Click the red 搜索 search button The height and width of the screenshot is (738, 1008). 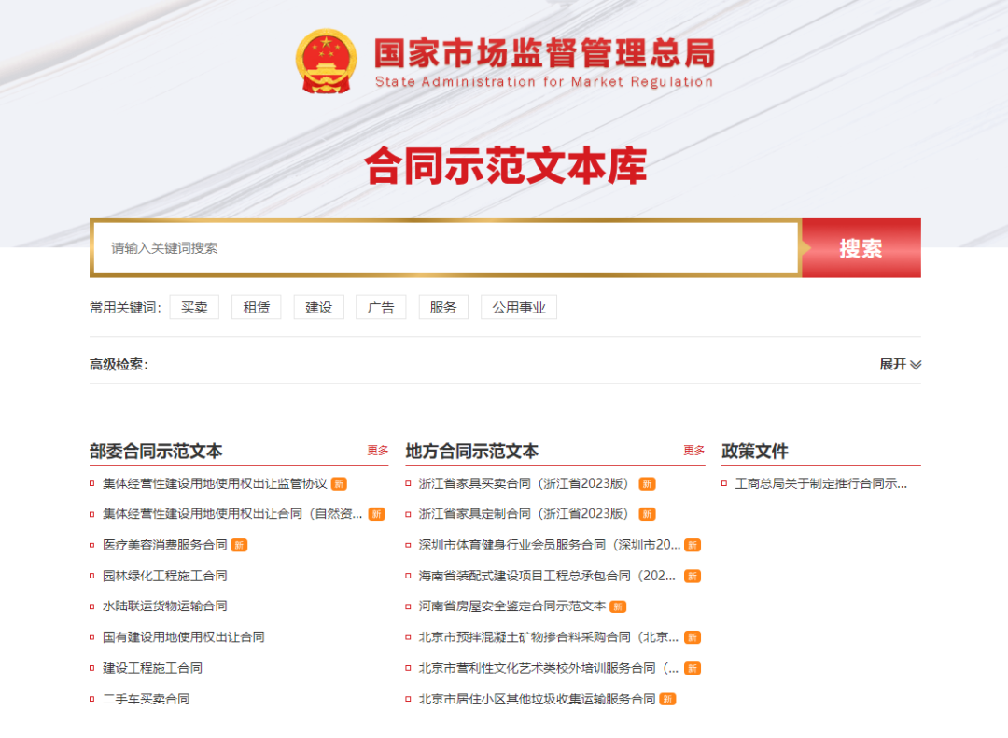click(861, 248)
